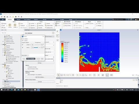Switch to the Results ribbon tab
The width and height of the screenshot is (139, 104).
pos(45,19)
